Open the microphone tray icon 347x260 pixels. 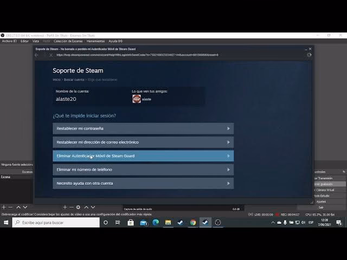click(x=285, y=223)
